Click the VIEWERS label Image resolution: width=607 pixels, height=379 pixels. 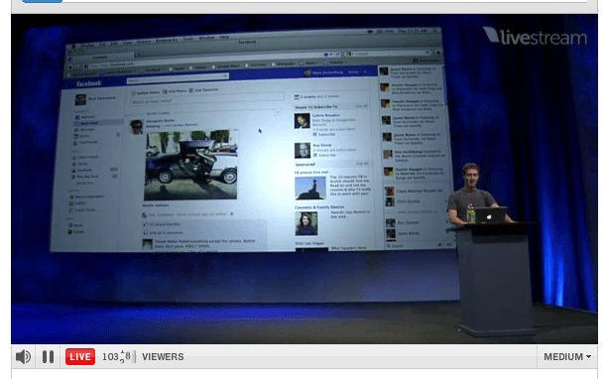click(163, 356)
